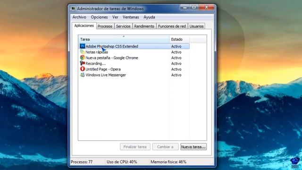Open the Archivo menu
The width and height of the screenshot is (302, 170).
click(79, 17)
